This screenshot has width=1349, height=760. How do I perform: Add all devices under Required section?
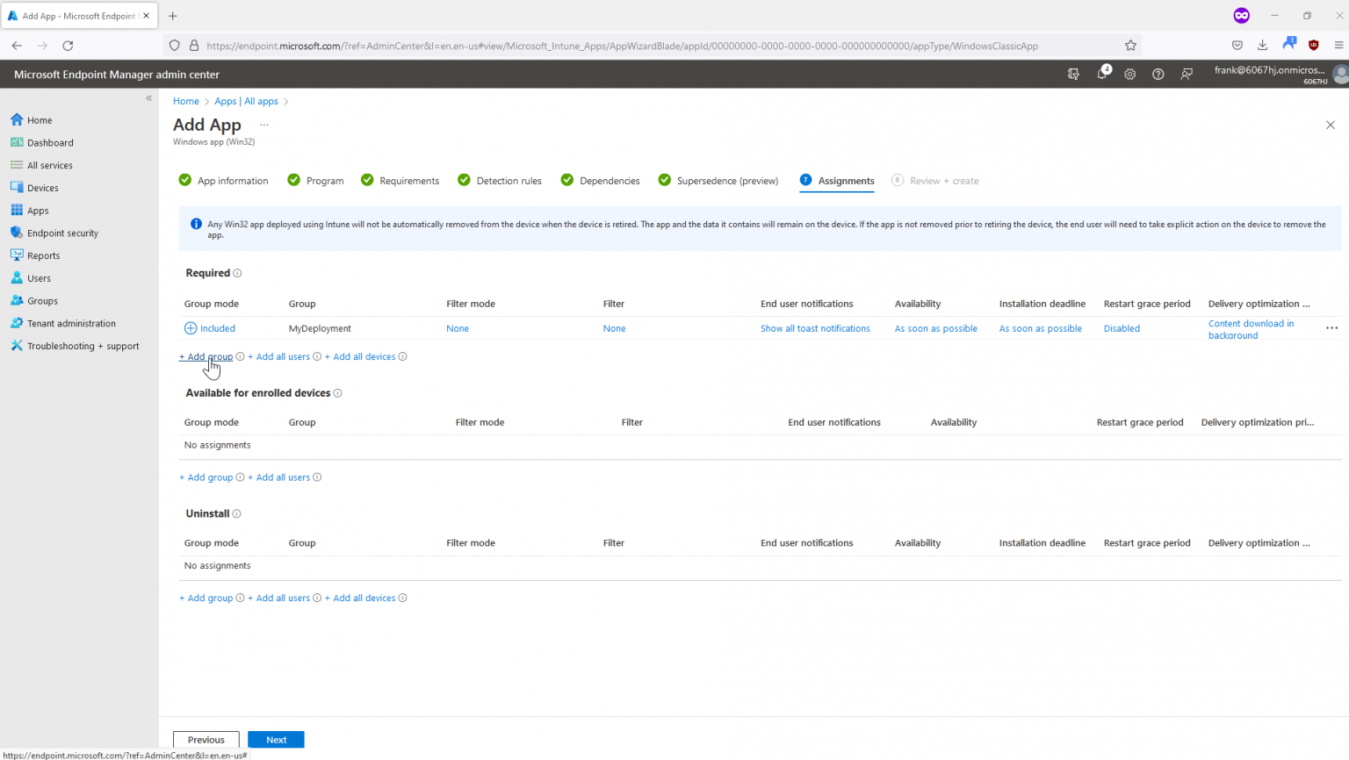click(360, 356)
